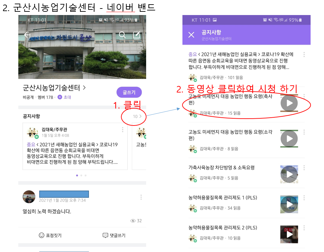The width and height of the screenshot is (324, 252).
Task: Tap 김대욱/주무관 name on notice card
Action: point(54,129)
